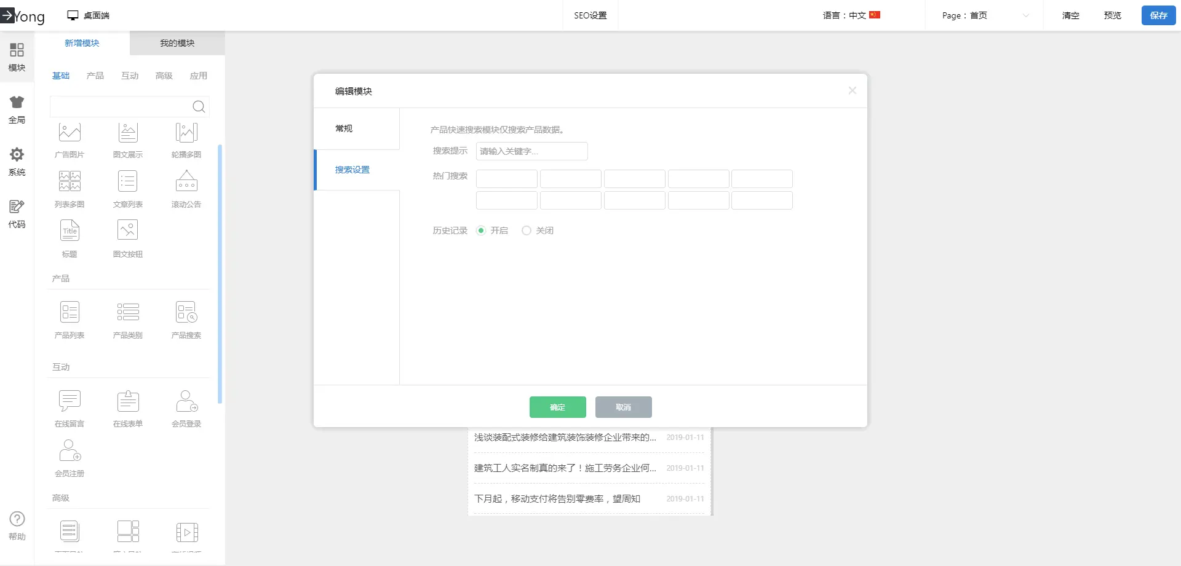Viewport: 1181px width, 566px height.
Task: Click the 搜索提示 keyword input field
Action: coord(531,151)
